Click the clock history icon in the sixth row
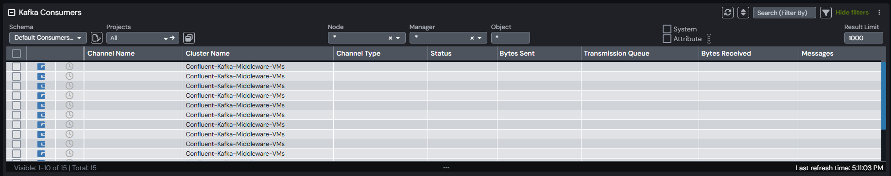Image resolution: width=891 pixels, height=176 pixels. coord(69,115)
